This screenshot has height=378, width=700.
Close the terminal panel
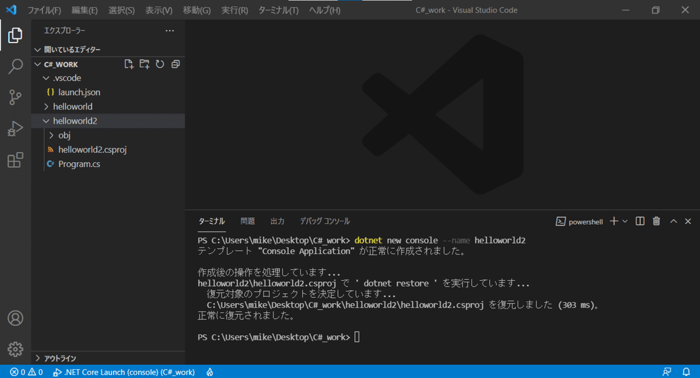tap(688, 221)
